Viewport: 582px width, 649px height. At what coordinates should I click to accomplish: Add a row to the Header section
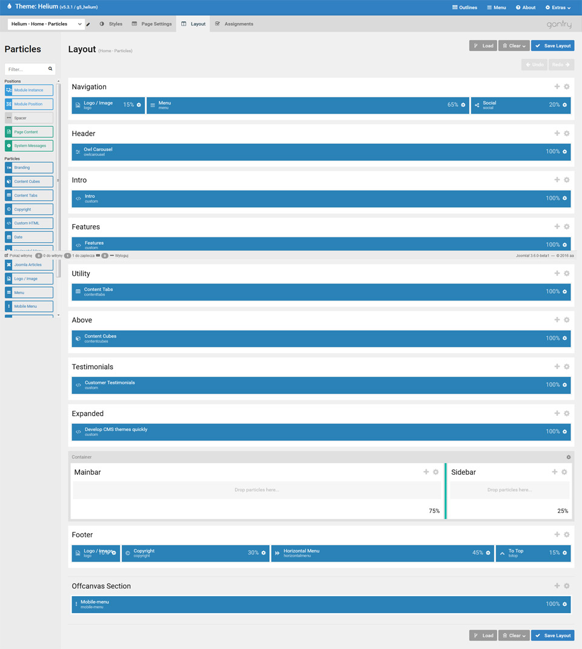tap(557, 134)
